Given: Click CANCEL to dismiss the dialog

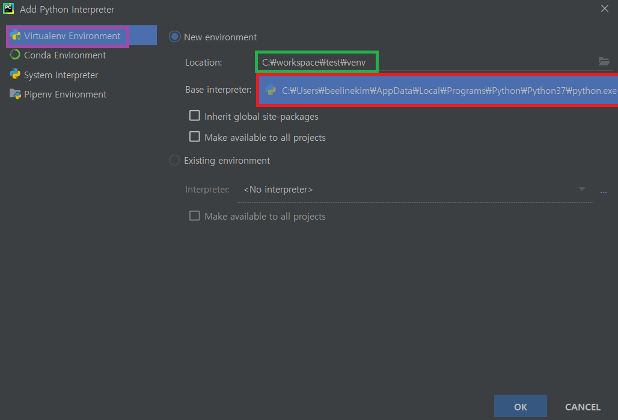Looking at the screenshot, I should click(x=582, y=407).
